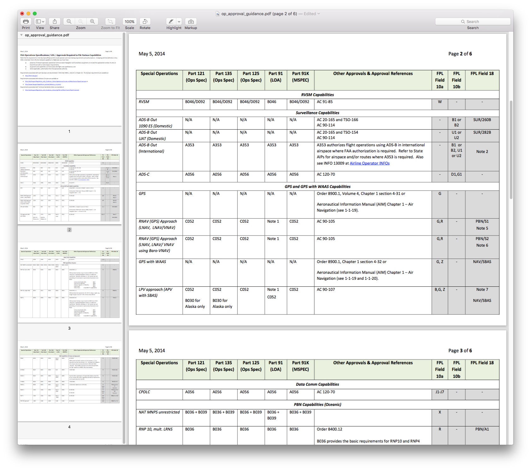
Task: Collapse the op_approval_guidance.pdf sidebar triangle
Action: coord(21,35)
